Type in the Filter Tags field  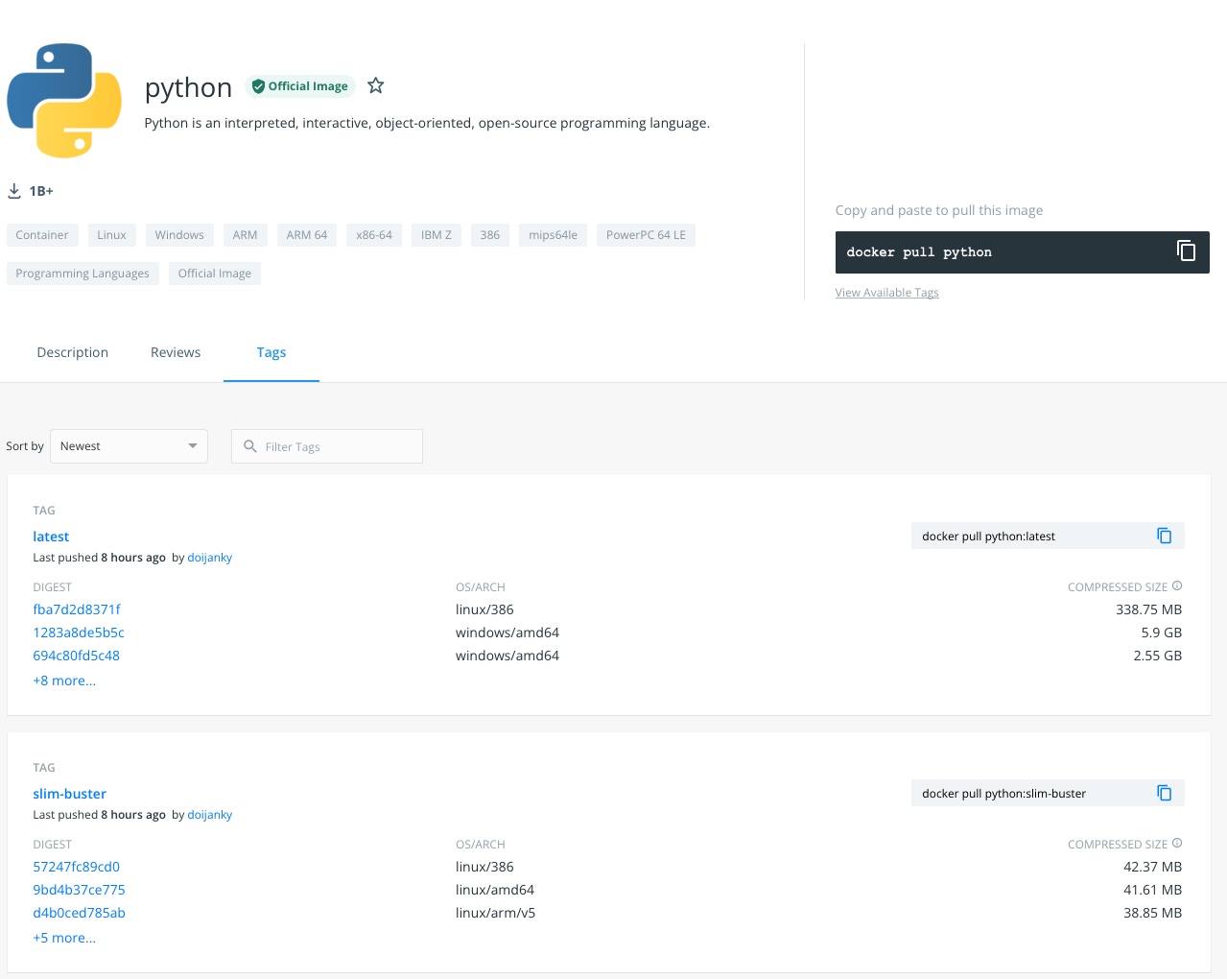(x=336, y=446)
